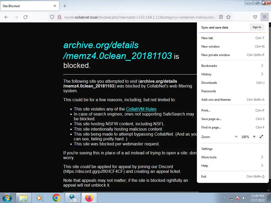Open a New private window

coord(233,55)
